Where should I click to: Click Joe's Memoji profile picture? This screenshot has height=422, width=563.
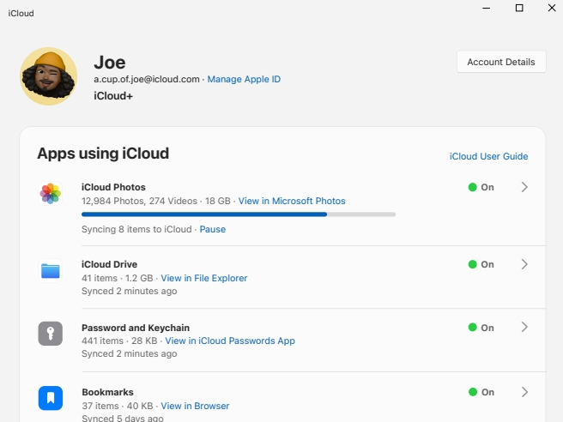tap(48, 76)
